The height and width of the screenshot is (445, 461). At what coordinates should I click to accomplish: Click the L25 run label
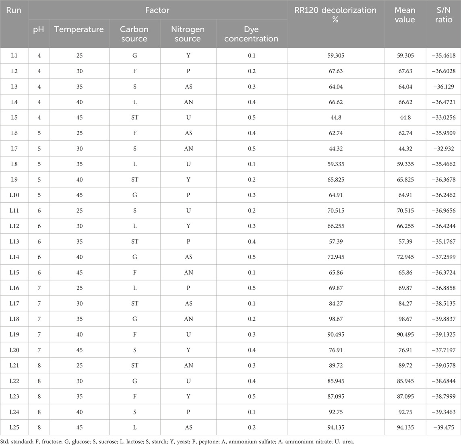(x=14, y=427)
